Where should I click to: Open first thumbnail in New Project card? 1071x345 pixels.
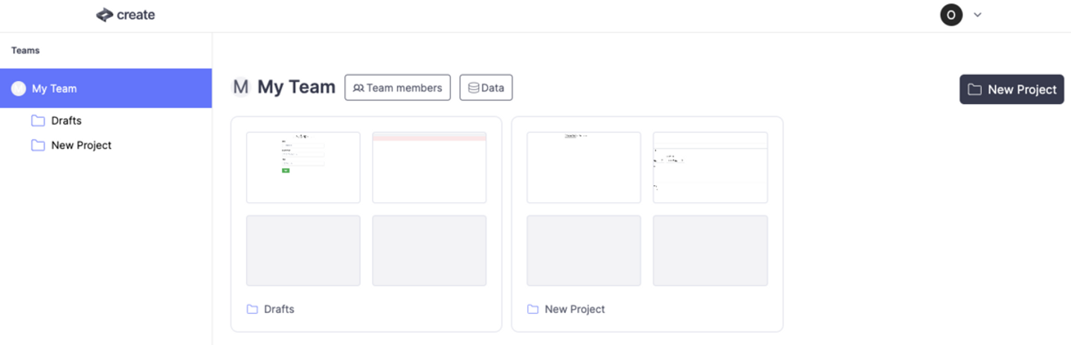click(584, 167)
